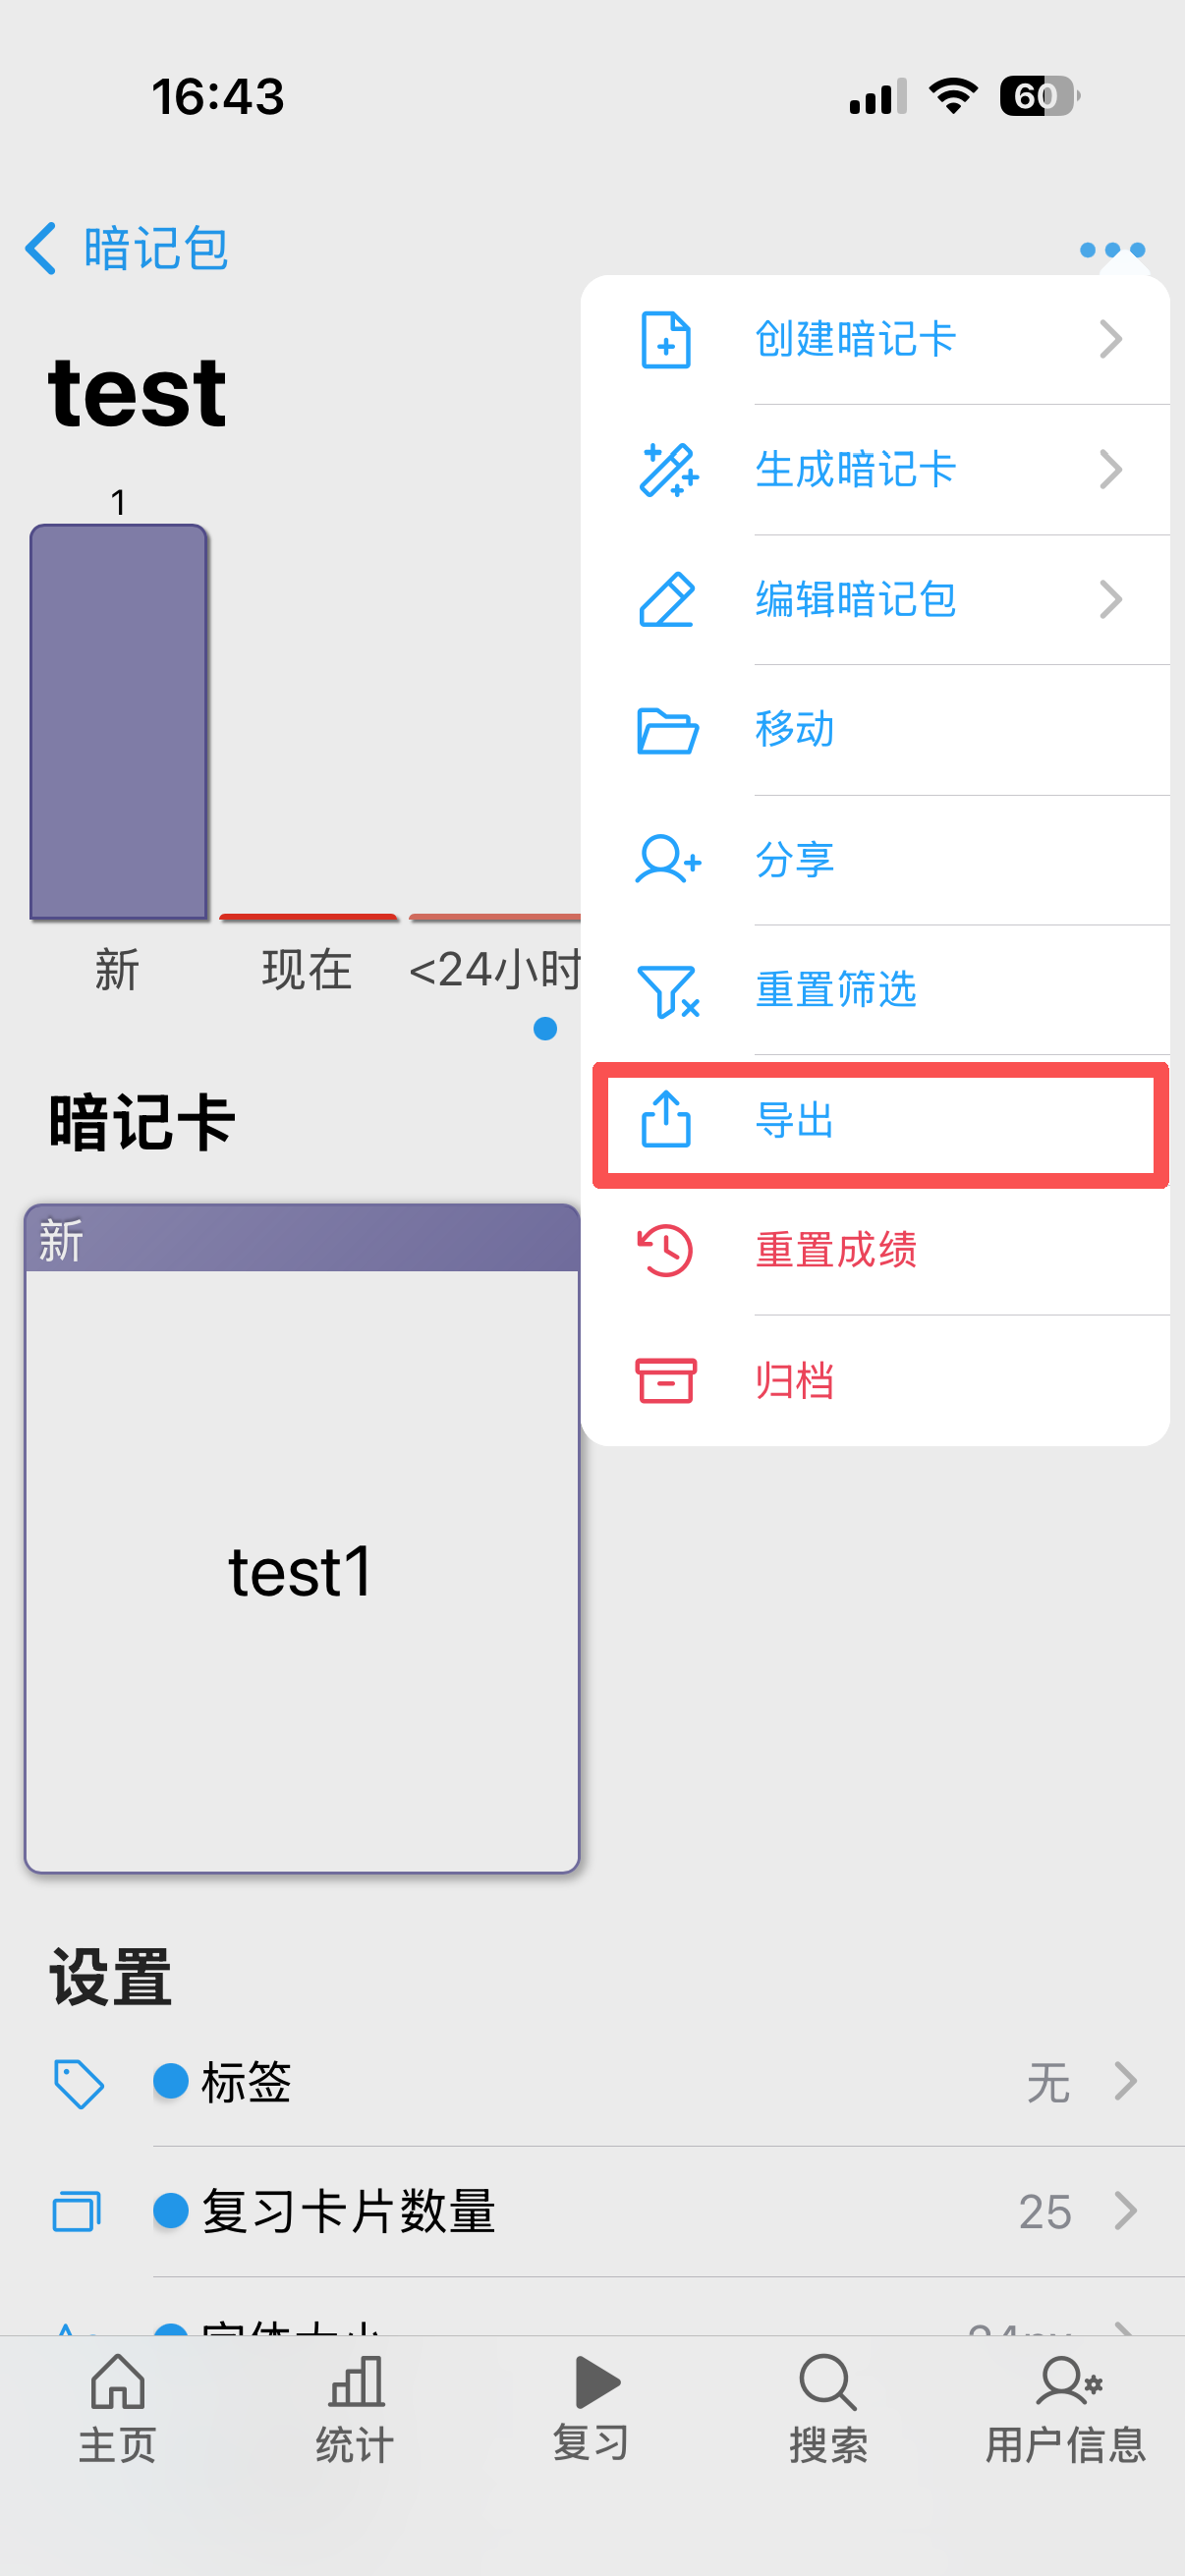Tap the create flashcard document-plus icon
The height and width of the screenshot is (2576, 1185).
666,340
